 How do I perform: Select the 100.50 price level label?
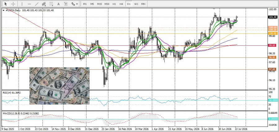tap(272, 28)
